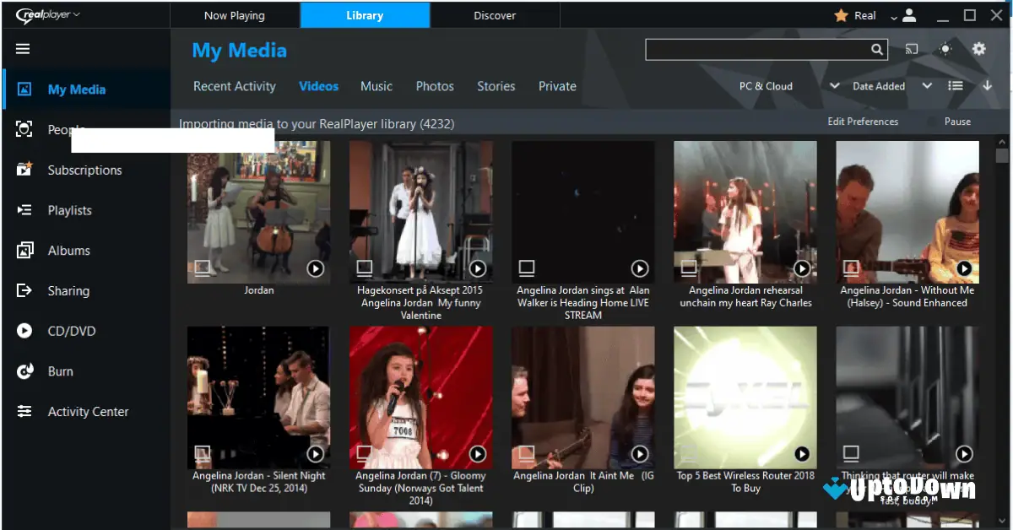Image resolution: width=1013 pixels, height=530 pixels.
Task: Click the Cast to device icon
Action: (x=910, y=49)
